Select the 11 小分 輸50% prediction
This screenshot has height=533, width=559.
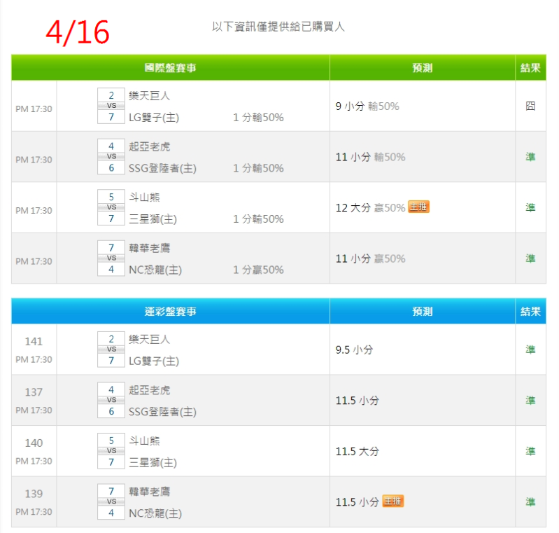pyautogui.click(x=370, y=157)
